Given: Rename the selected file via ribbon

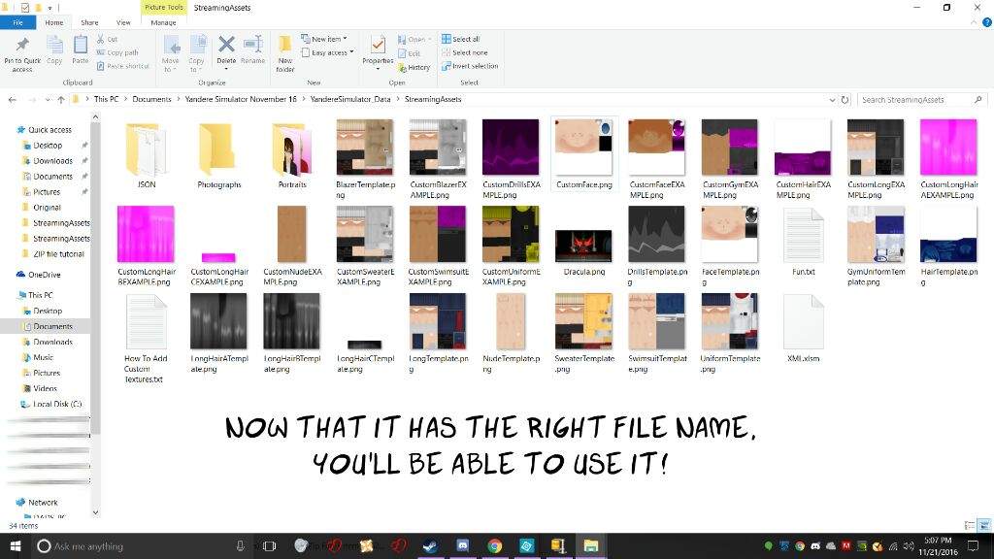Looking at the screenshot, I should (x=253, y=49).
